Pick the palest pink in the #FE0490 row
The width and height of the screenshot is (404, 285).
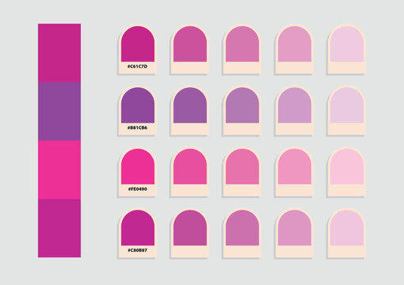(x=347, y=166)
